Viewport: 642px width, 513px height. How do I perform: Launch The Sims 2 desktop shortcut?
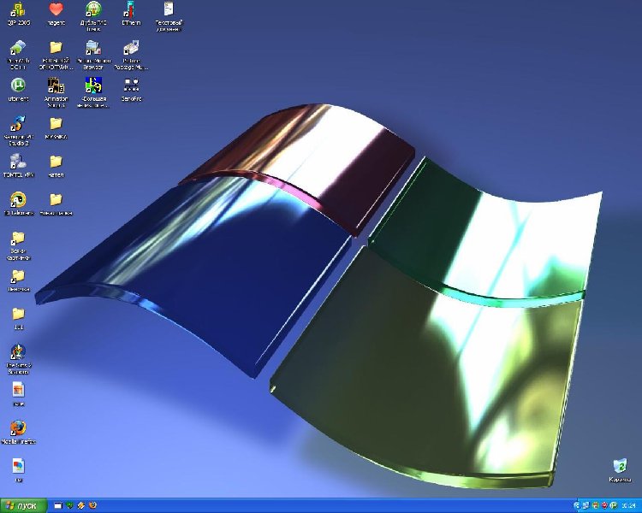[x=18, y=359]
